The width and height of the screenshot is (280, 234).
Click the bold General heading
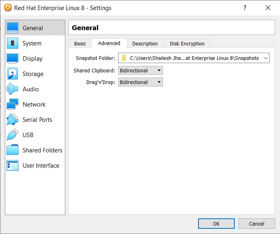coord(85,28)
